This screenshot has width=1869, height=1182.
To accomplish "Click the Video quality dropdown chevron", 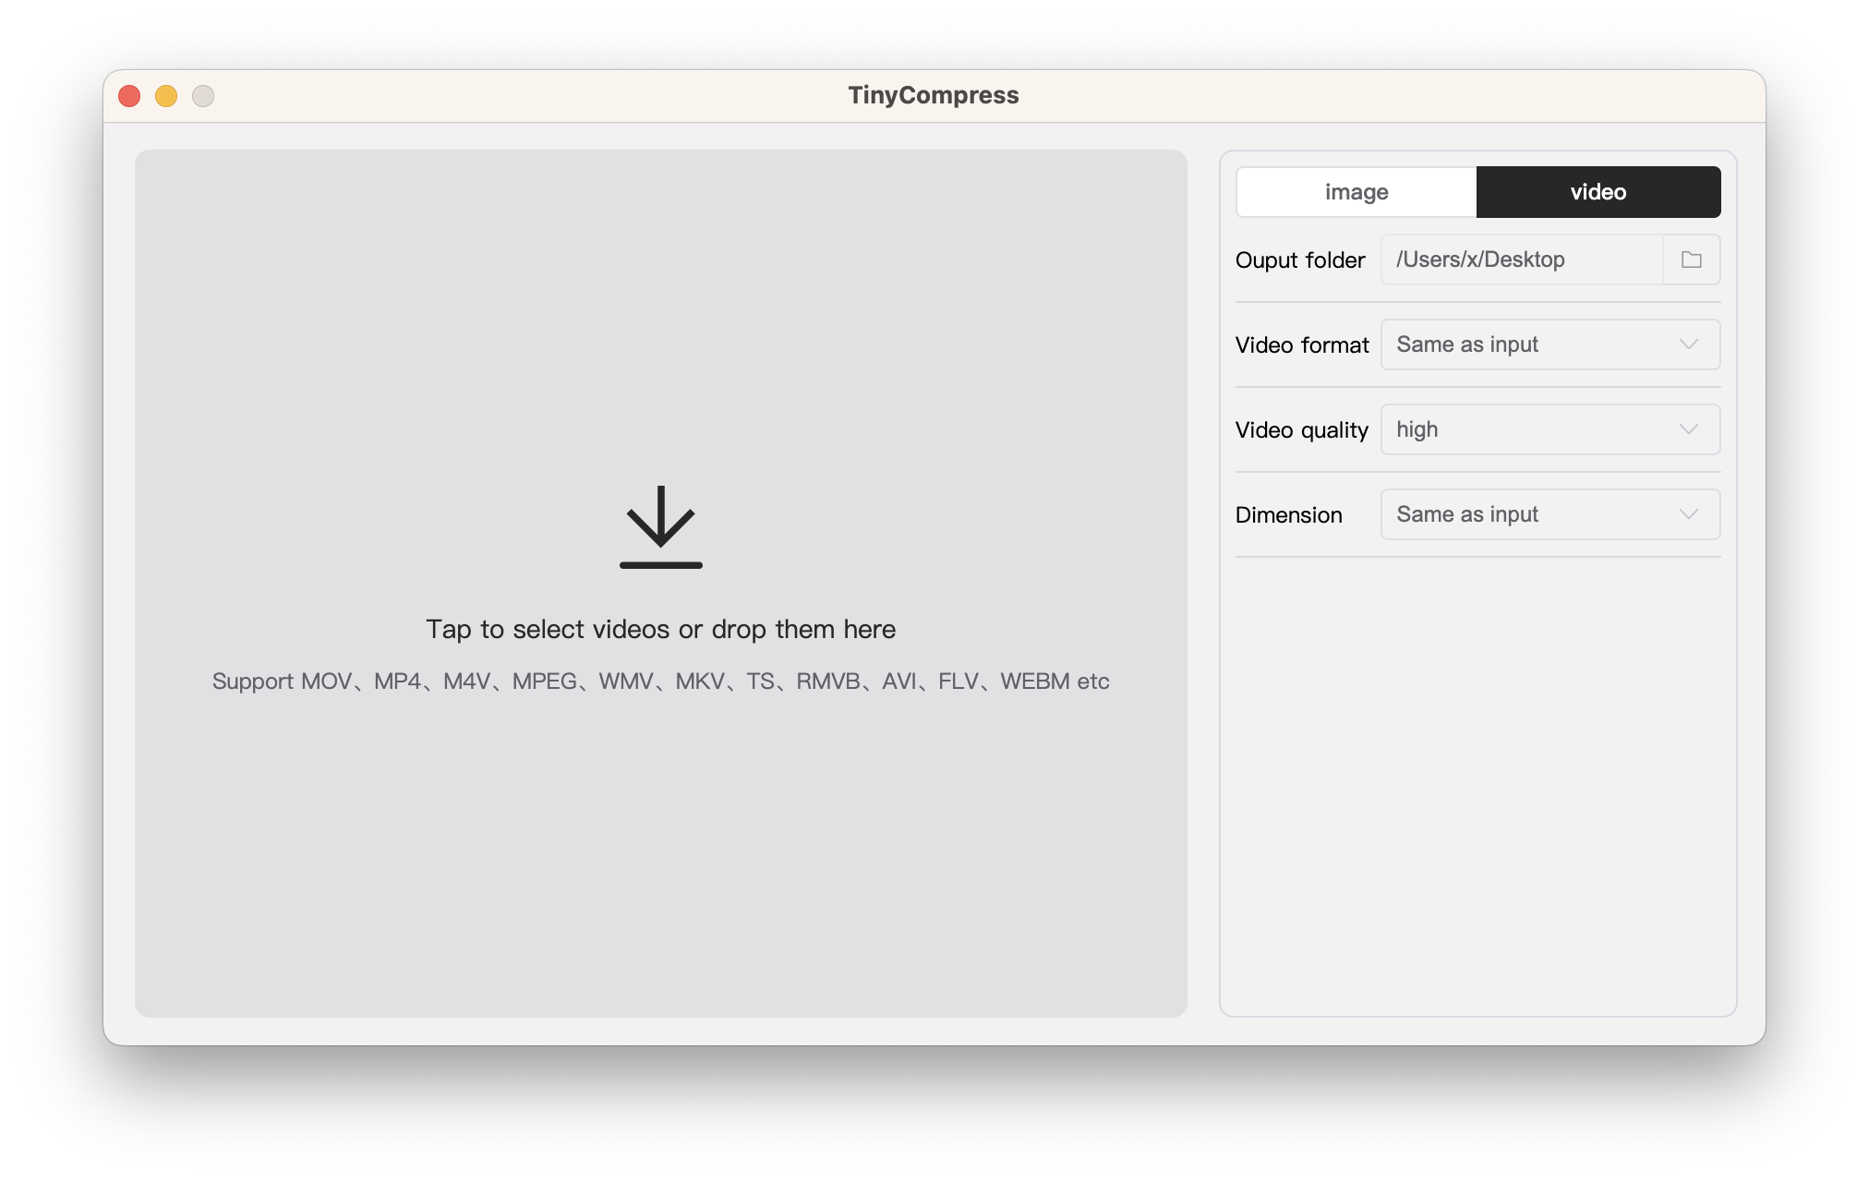I will tap(1689, 428).
